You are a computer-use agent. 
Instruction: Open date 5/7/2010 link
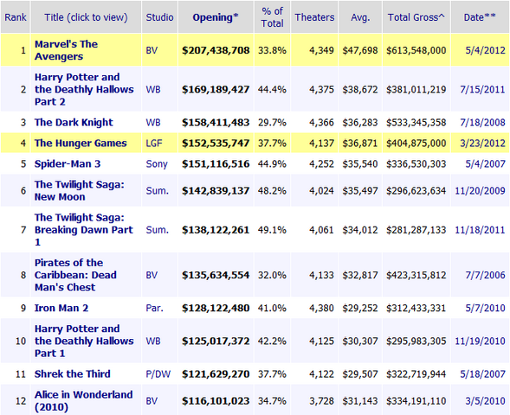485,309
